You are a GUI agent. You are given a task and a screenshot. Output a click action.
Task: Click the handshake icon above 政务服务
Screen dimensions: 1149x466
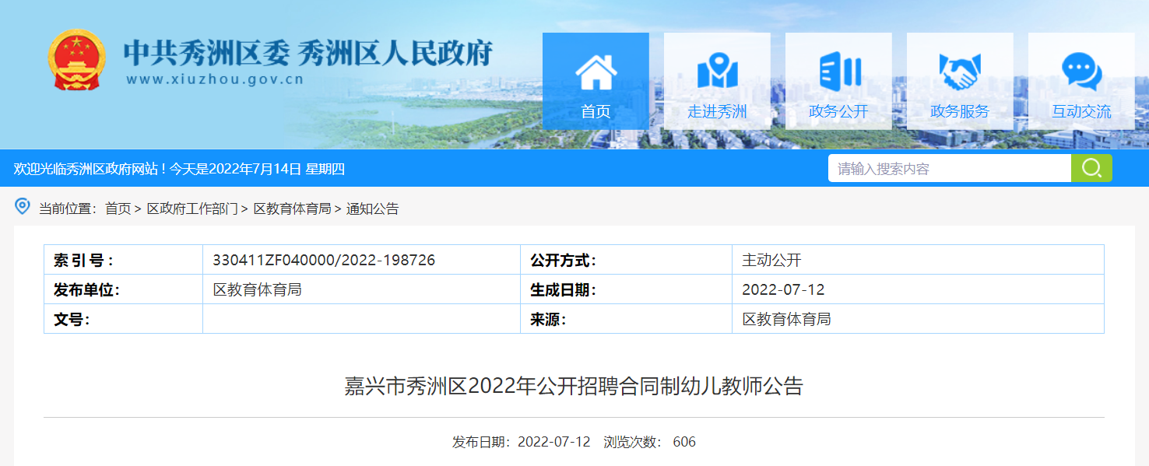(960, 72)
